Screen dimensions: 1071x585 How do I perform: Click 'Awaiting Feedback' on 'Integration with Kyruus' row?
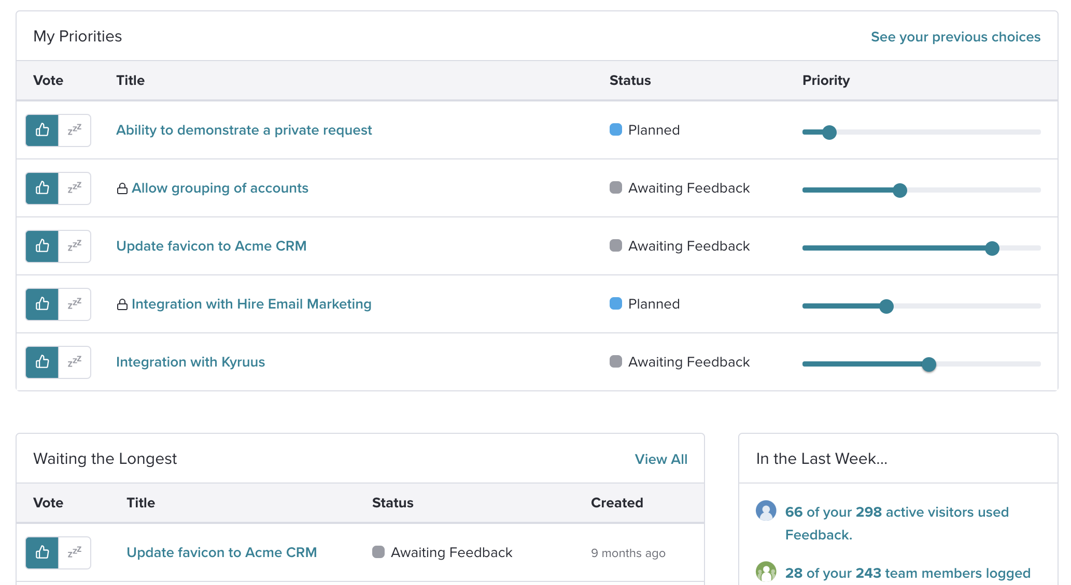[x=689, y=362]
